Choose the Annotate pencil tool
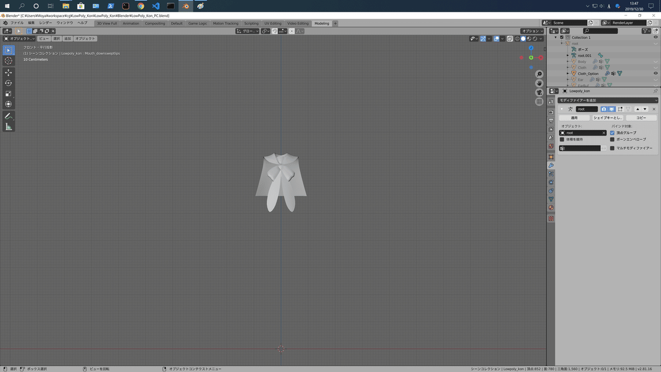This screenshot has height=372, width=661. 8,116
